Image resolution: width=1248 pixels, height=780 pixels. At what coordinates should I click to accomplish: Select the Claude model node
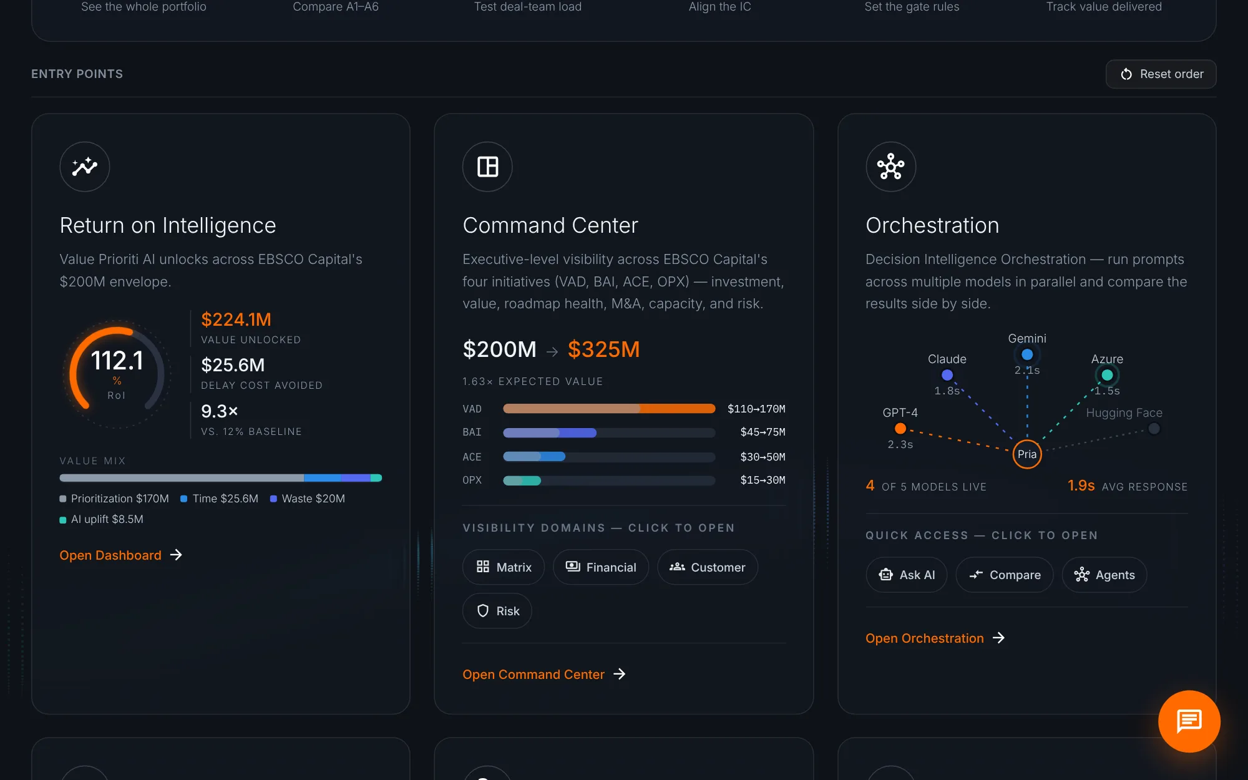947,375
